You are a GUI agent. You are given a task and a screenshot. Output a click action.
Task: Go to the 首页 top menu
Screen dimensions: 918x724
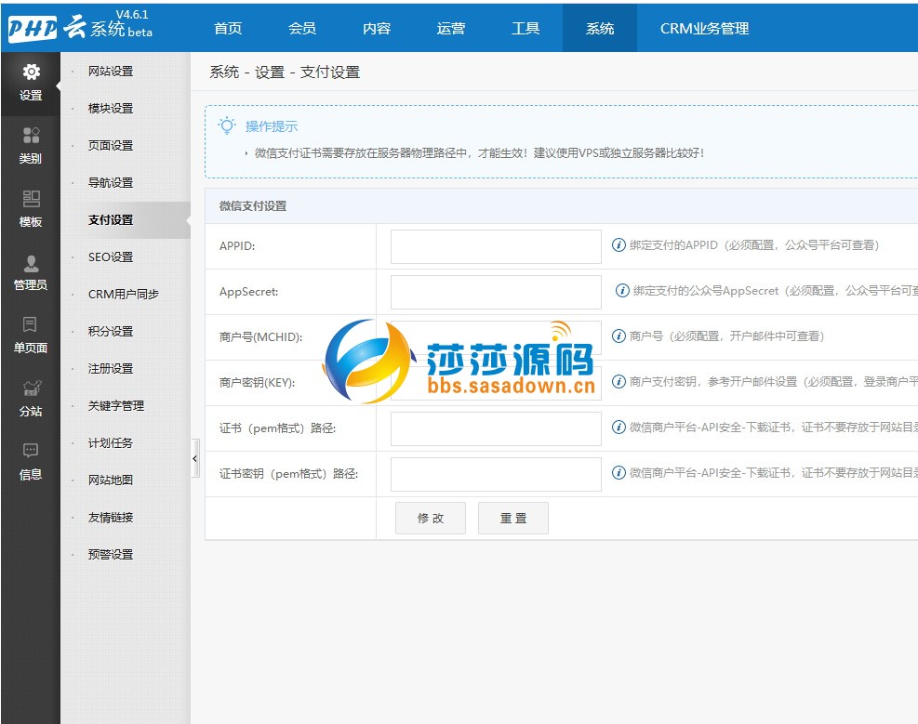click(x=228, y=28)
